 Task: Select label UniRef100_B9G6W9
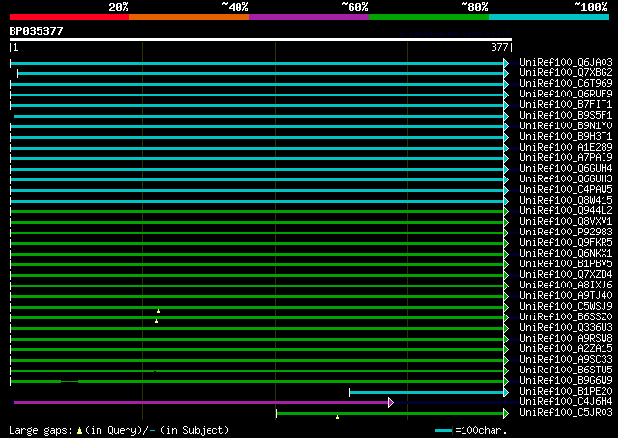(566, 381)
